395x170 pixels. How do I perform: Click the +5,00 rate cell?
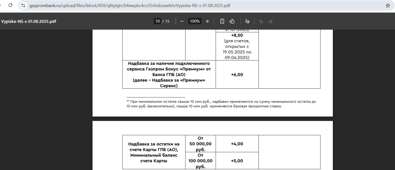(x=237, y=161)
